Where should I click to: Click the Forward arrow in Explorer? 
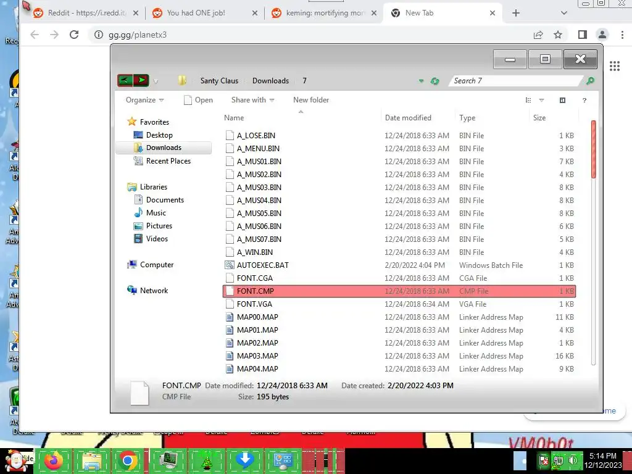coord(141,81)
